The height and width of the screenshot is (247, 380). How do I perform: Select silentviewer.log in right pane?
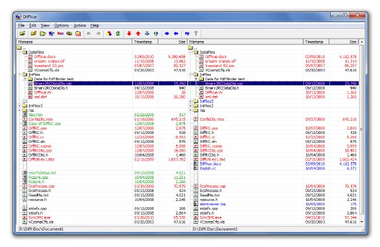213,204
